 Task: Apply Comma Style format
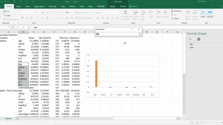point(108,18)
